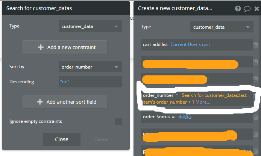Click the greyed-out Delete button
Viewport: 261px width, 156px height.
click(x=101, y=139)
